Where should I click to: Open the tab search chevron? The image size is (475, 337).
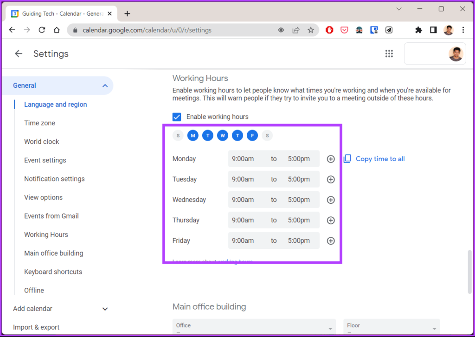399,9
